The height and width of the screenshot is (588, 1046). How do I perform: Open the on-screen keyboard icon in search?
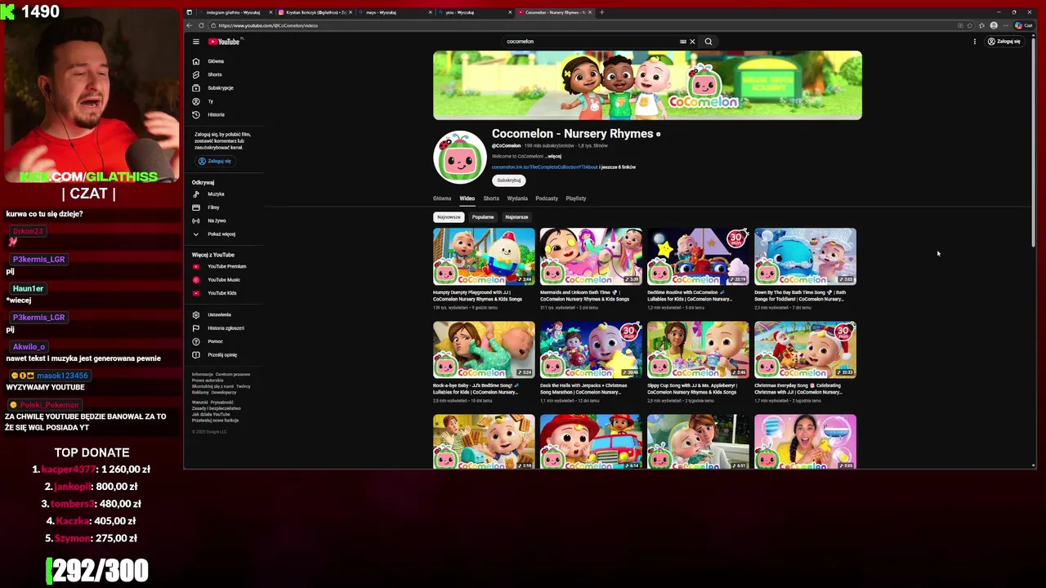click(x=683, y=42)
